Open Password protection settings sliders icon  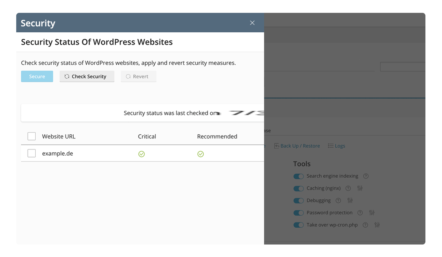(x=372, y=213)
